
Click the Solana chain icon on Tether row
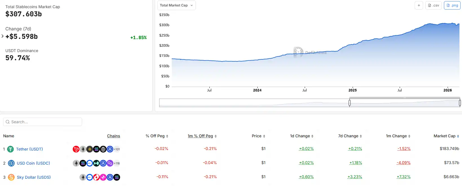pos(96,149)
